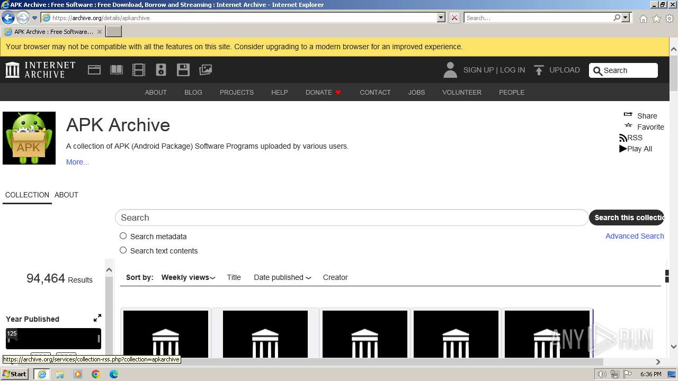Click Play All triangle icon
678x381 pixels.
[623, 149]
